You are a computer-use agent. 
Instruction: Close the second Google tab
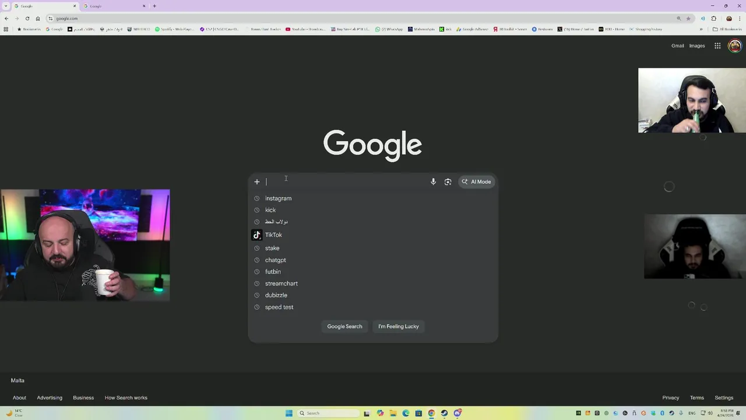click(x=145, y=6)
